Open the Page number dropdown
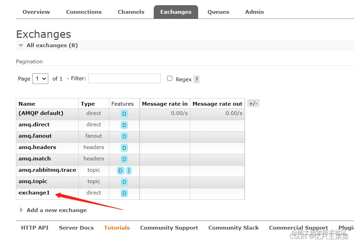The width and height of the screenshot is (354, 243). 40,79
